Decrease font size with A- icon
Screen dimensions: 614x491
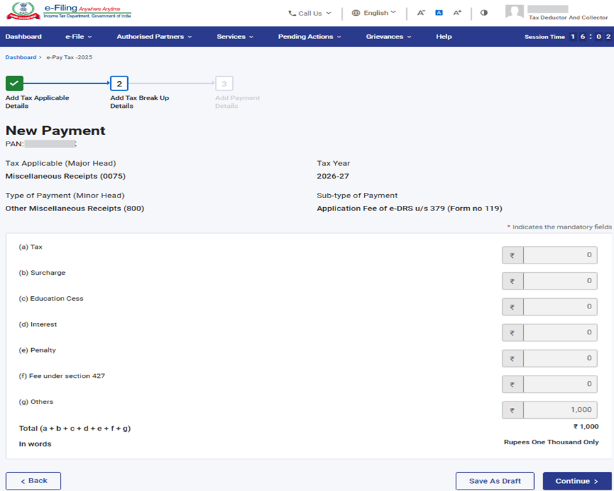coord(421,13)
